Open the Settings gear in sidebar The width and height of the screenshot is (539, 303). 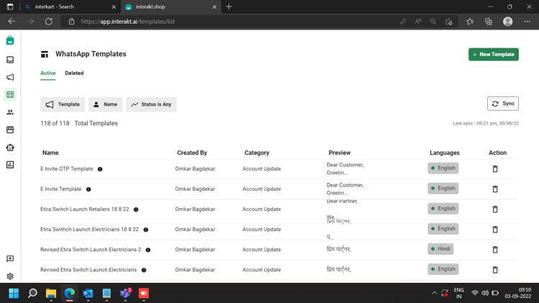pos(10,276)
